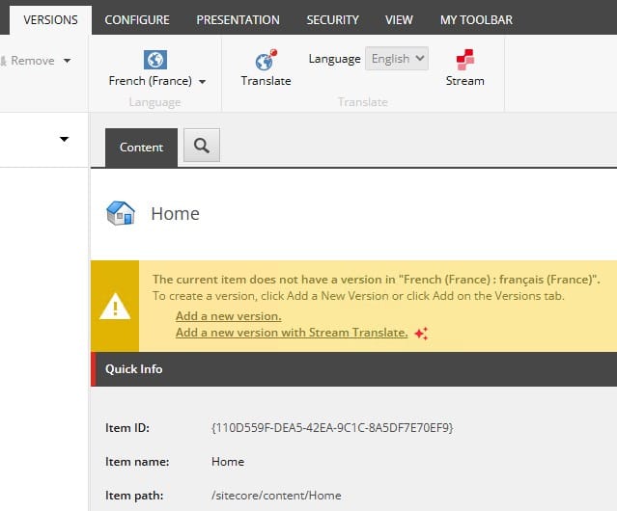Select the Content editor tab
617x511 pixels.
[141, 148]
